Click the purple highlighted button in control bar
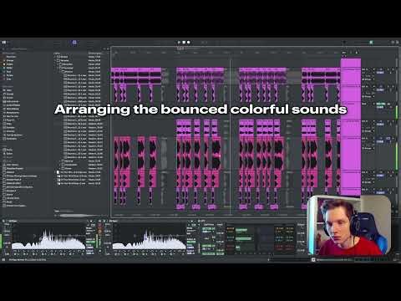Screen dimensions: 401x301 tap(74, 43)
